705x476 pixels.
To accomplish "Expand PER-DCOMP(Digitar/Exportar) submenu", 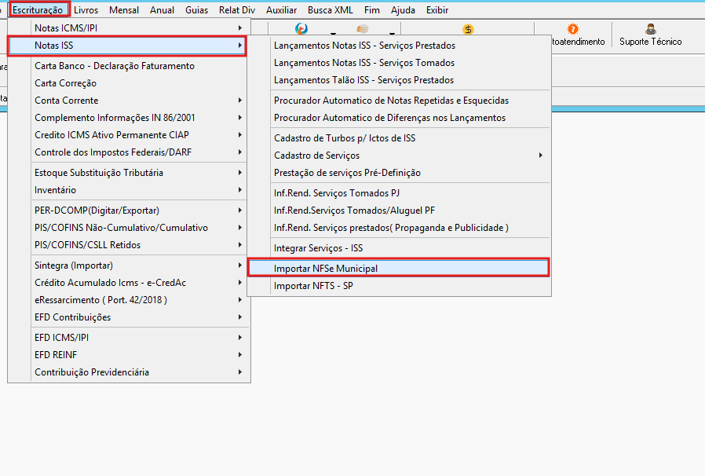I will coord(127,210).
